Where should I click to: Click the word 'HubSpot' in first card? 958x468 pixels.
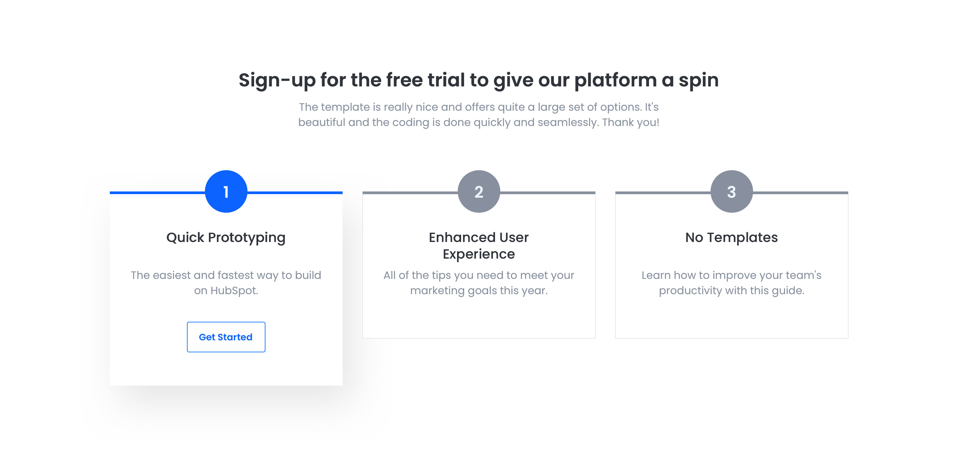click(x=234, y=290)
